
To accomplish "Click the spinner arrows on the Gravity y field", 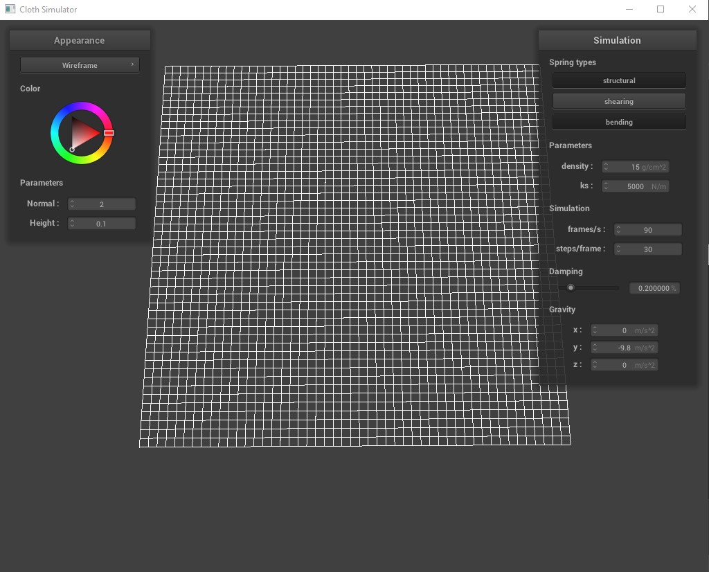I will tap(595, 348).
